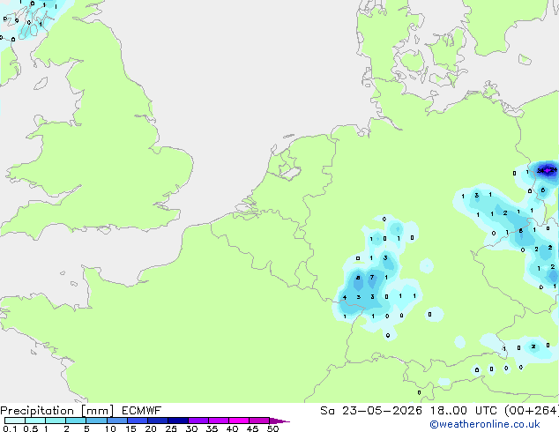Viewport: 559px width, 432px height.
Task: Pick the 10 to 15 mm legend swatch
Action: 116,421
